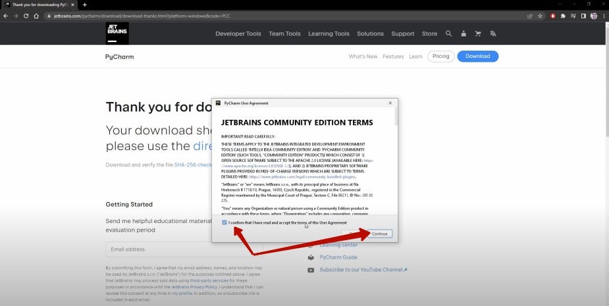Click the browser address bar URL
609x306 pixels.
coord(142,16)
